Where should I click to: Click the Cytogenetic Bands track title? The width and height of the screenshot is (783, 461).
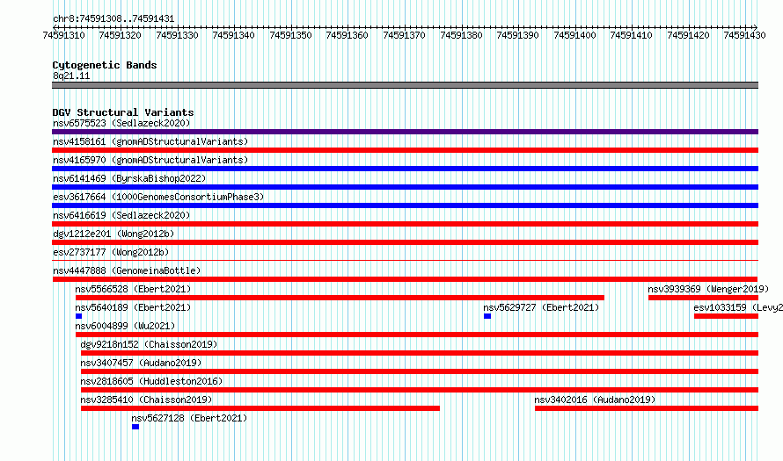click(105, 65)
